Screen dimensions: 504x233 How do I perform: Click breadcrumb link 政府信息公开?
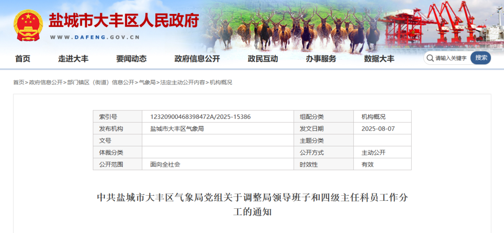point(46,82)
